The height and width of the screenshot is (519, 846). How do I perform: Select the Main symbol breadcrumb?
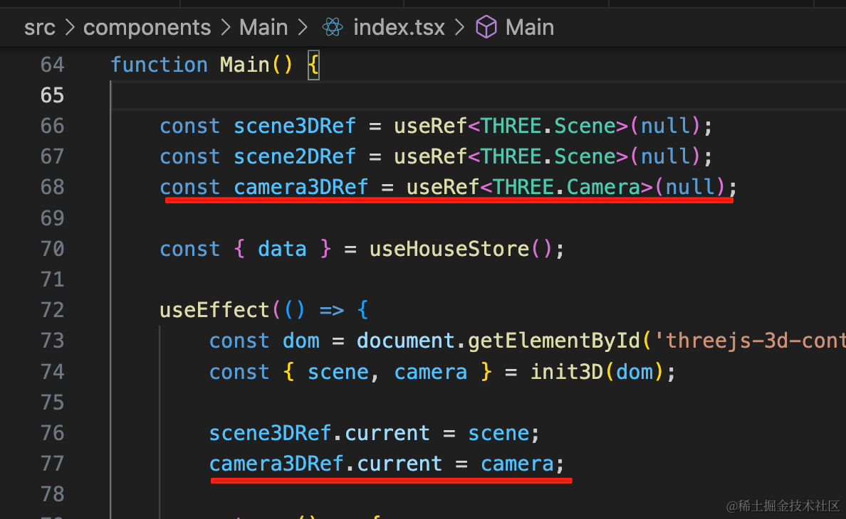point(529,28)
